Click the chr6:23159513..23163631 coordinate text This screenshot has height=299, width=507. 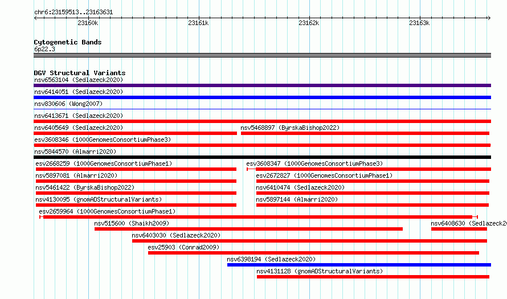pos(73,13)
